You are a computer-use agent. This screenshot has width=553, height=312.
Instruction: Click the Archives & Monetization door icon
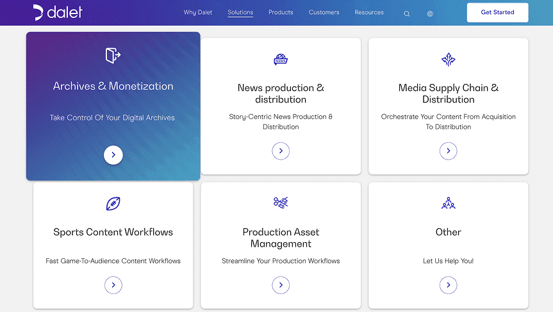click(113, 56)
